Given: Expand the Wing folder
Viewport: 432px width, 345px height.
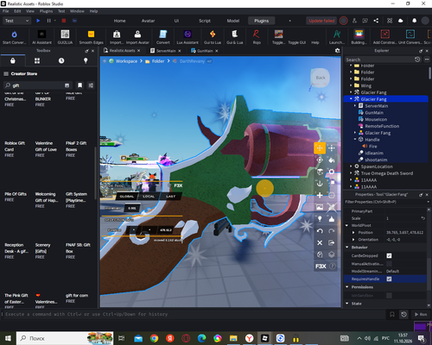Looking at the screenshot, I should [x=351, y=85].
